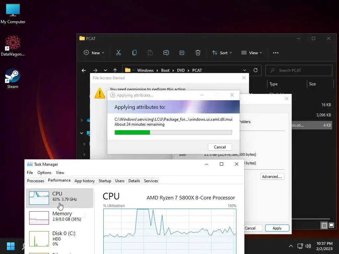The width and height of the screenshot is (339, 254).
Task: Click the applying attributes progress bar
Action: click(x=173, y=132)
